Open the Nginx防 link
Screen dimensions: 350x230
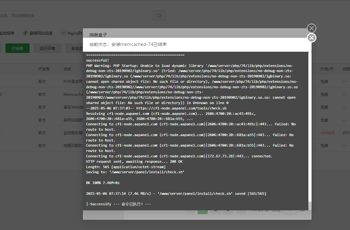(x=75, y=33)
